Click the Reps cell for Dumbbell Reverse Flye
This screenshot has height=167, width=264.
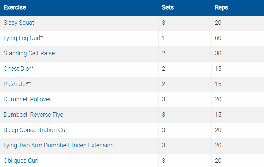coord(218,115)
